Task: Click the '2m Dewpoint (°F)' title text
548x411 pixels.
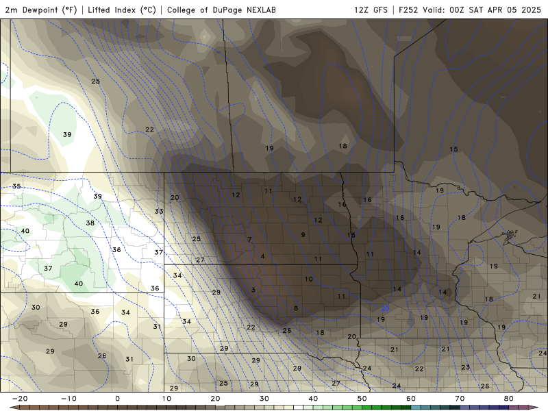Action: point(41,10)
